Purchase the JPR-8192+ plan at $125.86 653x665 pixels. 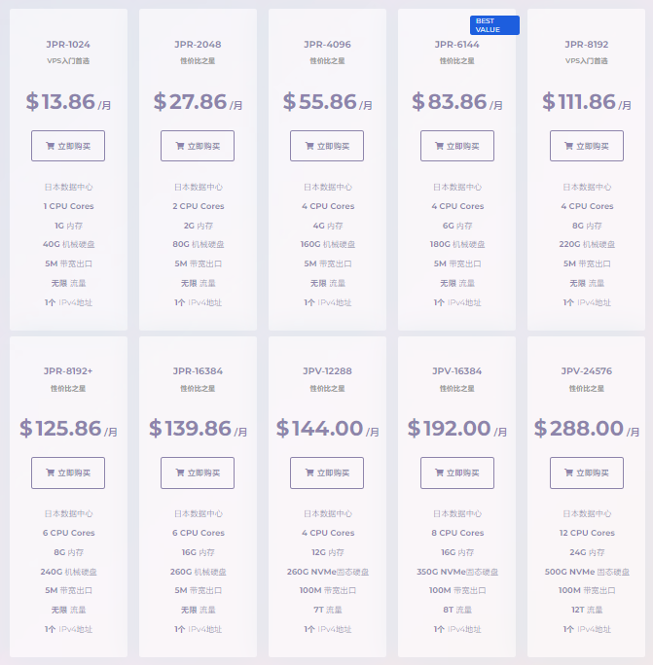(x=68, y=472)
